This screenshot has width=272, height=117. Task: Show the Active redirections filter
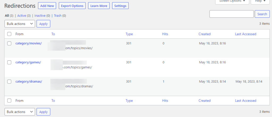pos(22,16)
